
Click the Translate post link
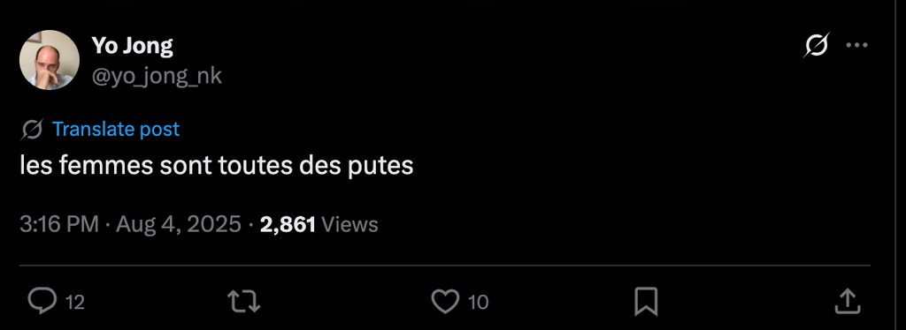coord(116,129)
